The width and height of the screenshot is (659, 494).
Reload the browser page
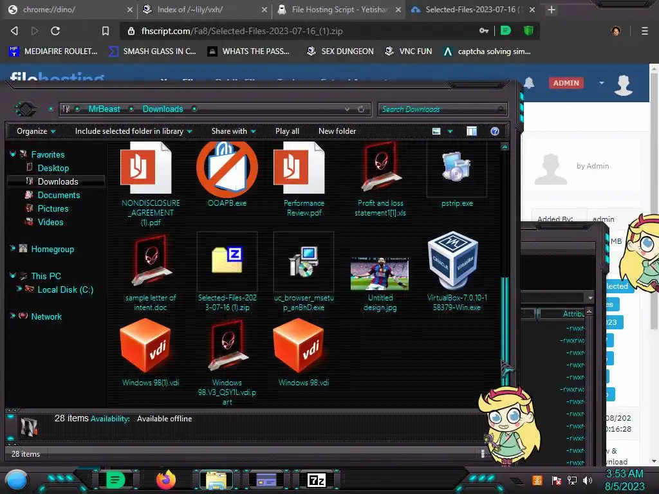[55, 31]
